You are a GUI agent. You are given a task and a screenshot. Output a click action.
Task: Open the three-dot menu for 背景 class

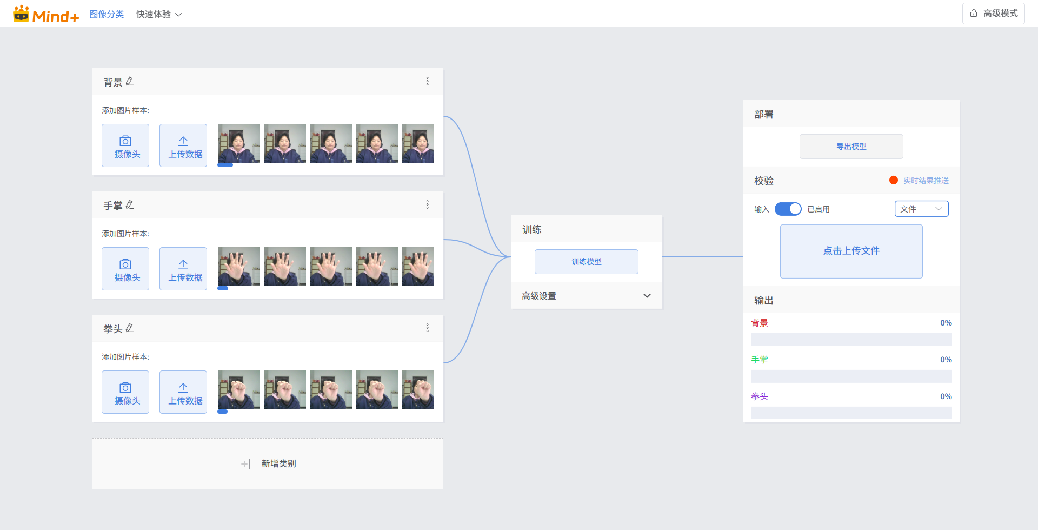427,81
